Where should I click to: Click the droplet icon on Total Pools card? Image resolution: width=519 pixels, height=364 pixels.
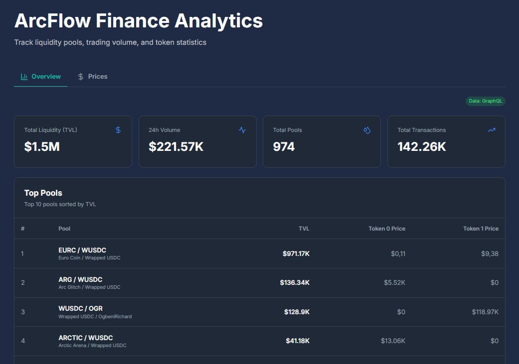tap(367, 129)
